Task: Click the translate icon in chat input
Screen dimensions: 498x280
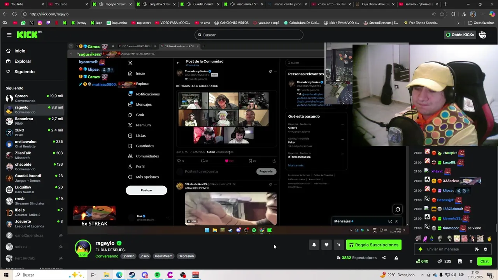Action: click(x=477, y=249)
